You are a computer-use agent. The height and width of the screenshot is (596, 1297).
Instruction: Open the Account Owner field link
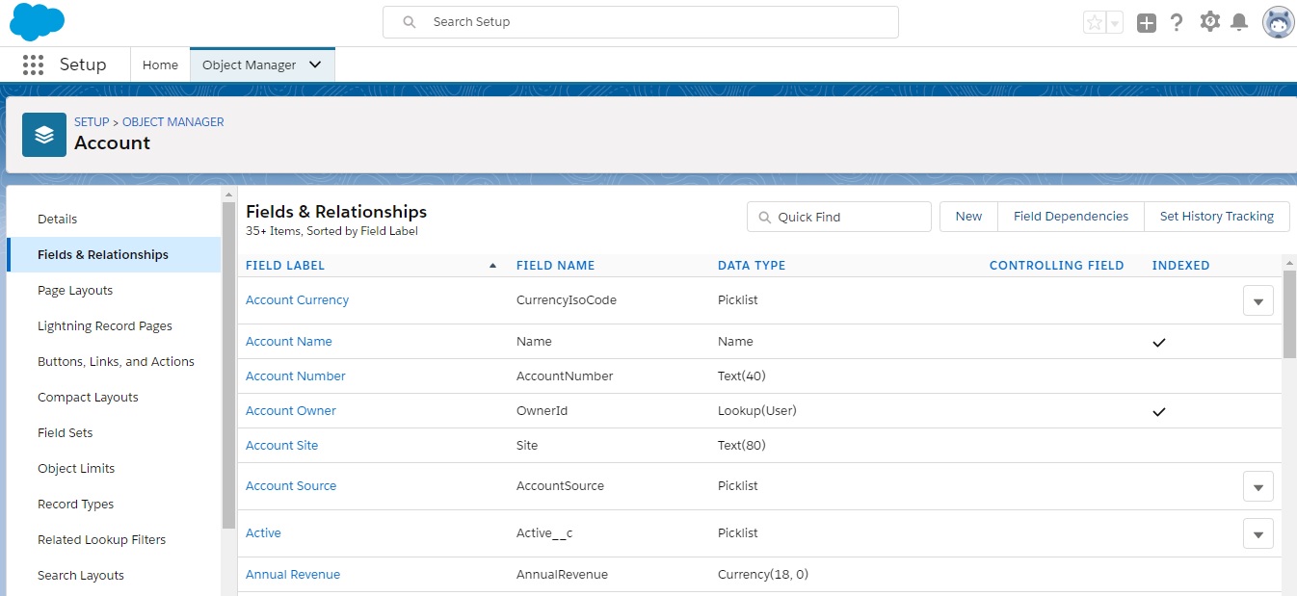[291, 411]
